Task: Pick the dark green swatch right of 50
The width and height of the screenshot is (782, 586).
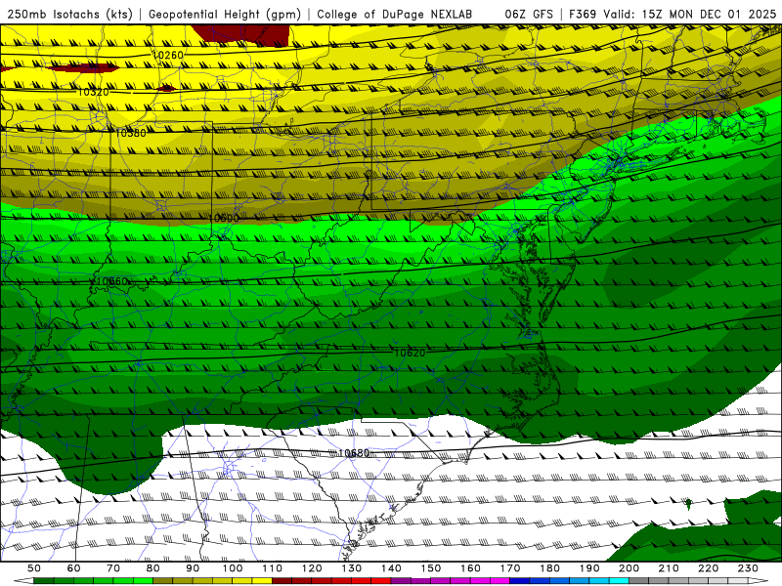Action: point(44,581)
